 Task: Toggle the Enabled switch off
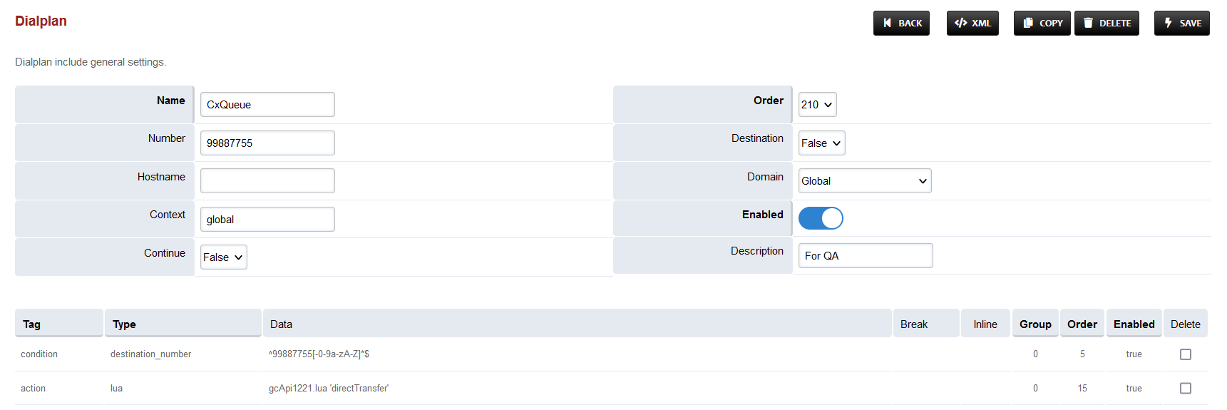click(821, 218)
